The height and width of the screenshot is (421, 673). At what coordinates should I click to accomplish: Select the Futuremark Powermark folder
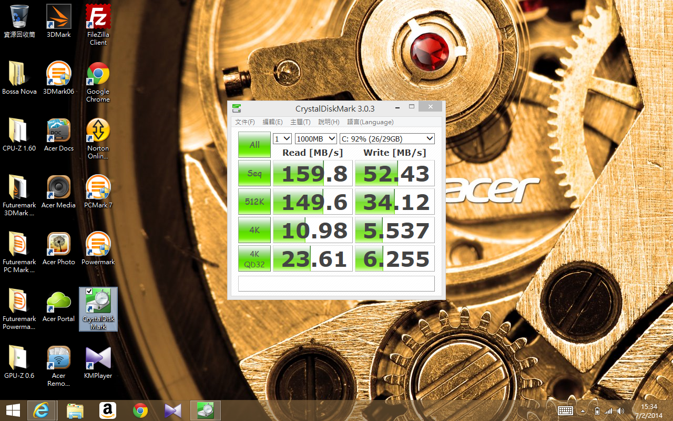pyautogui.click(x=19, y=309)
